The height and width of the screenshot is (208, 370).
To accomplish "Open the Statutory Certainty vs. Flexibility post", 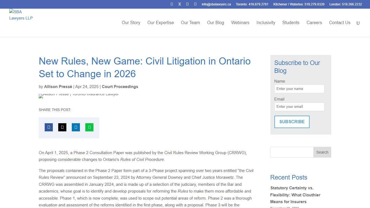I will [x=295, y=195].
